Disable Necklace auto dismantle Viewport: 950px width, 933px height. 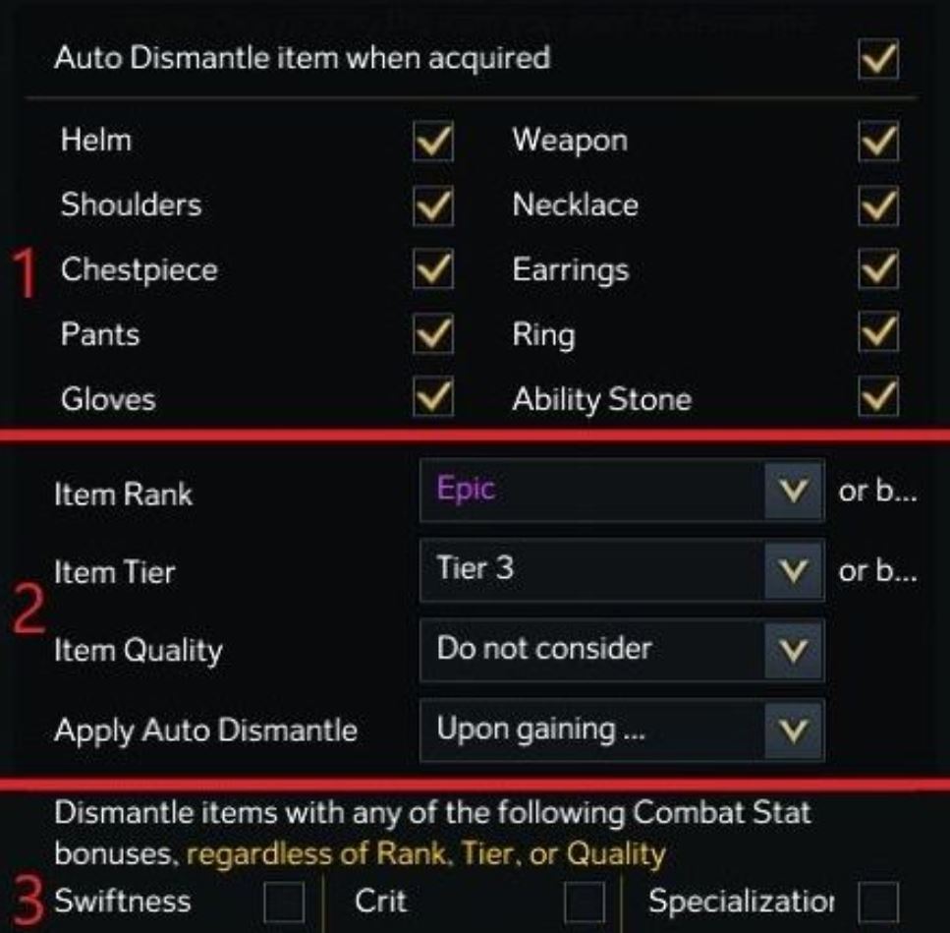876,206
